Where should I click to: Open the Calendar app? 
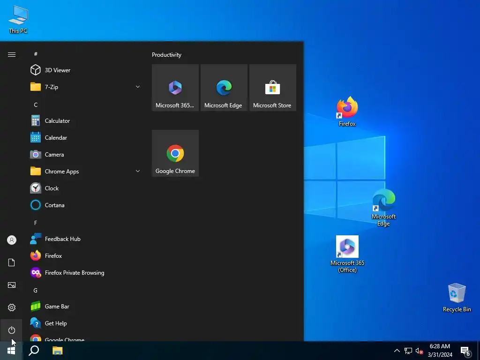click(85, 137)
